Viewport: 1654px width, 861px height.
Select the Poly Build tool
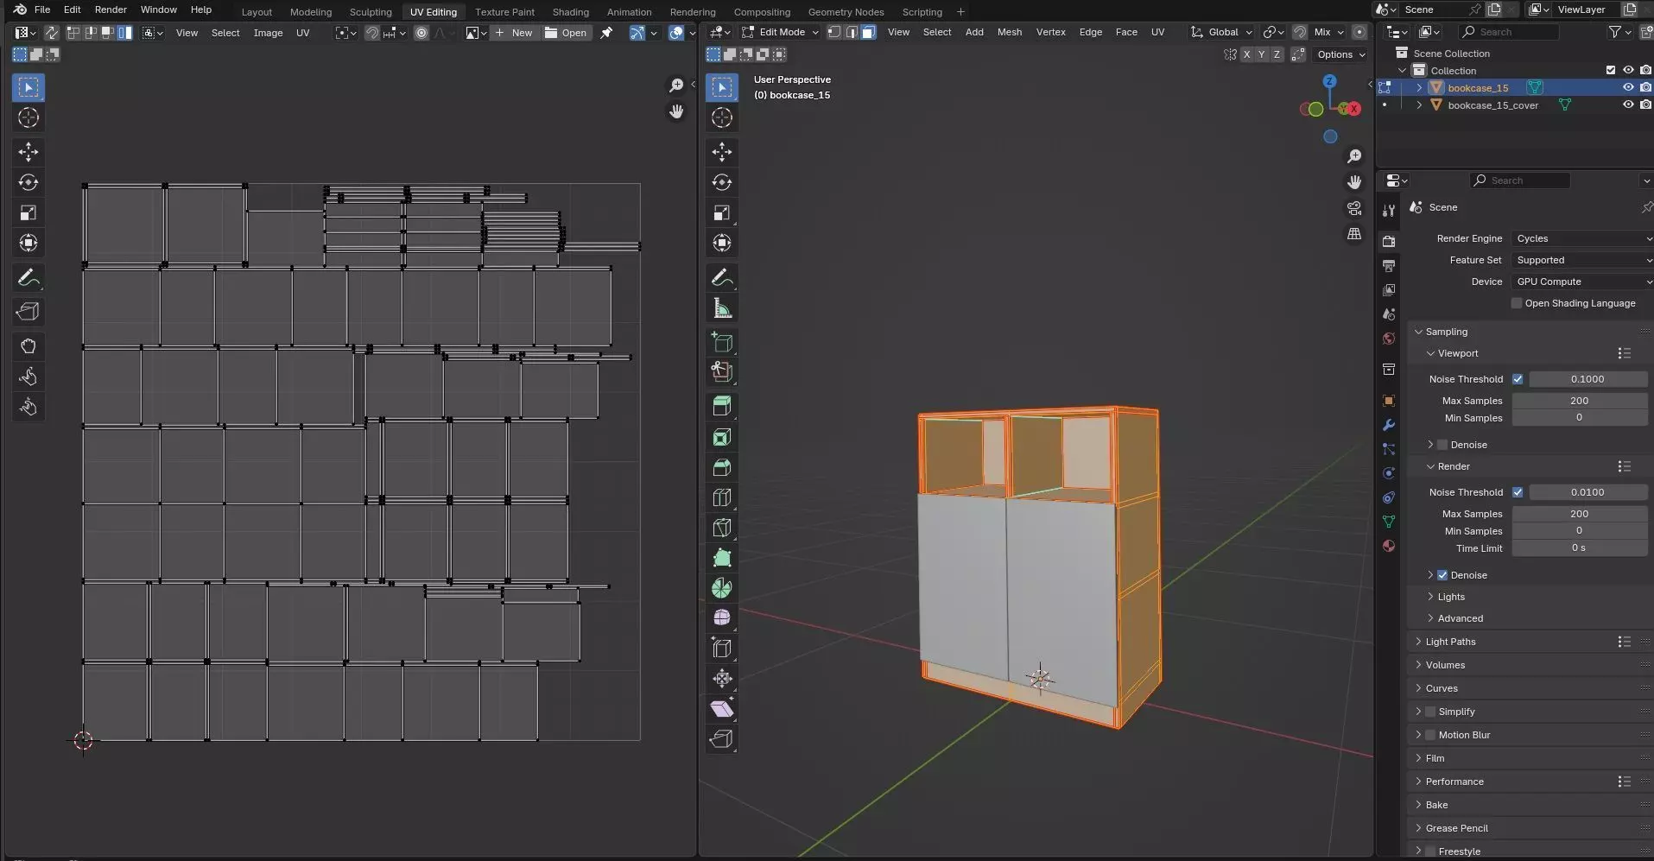click(x=722, y=558)
